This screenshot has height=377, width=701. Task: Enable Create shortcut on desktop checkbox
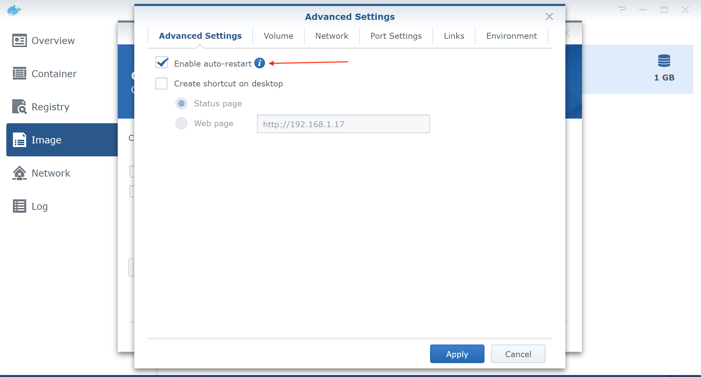(161, 83)
